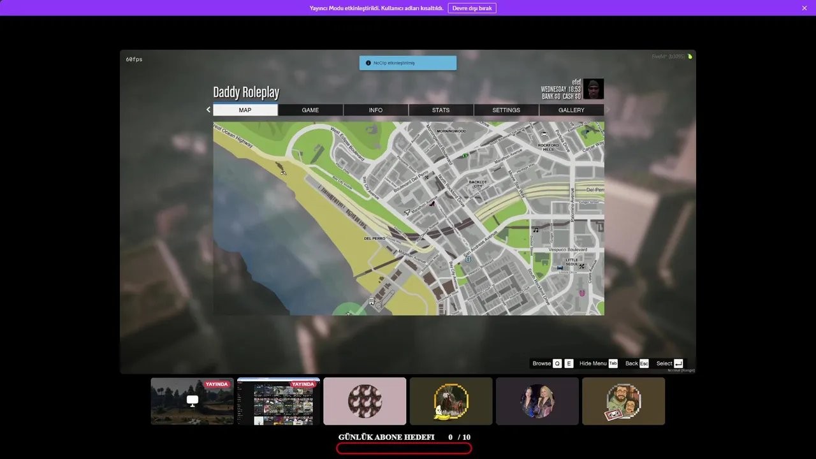Click the car garage blip near Rockford Hills
This screenshot has height=459, width=816.
click(x=544, y=135)
